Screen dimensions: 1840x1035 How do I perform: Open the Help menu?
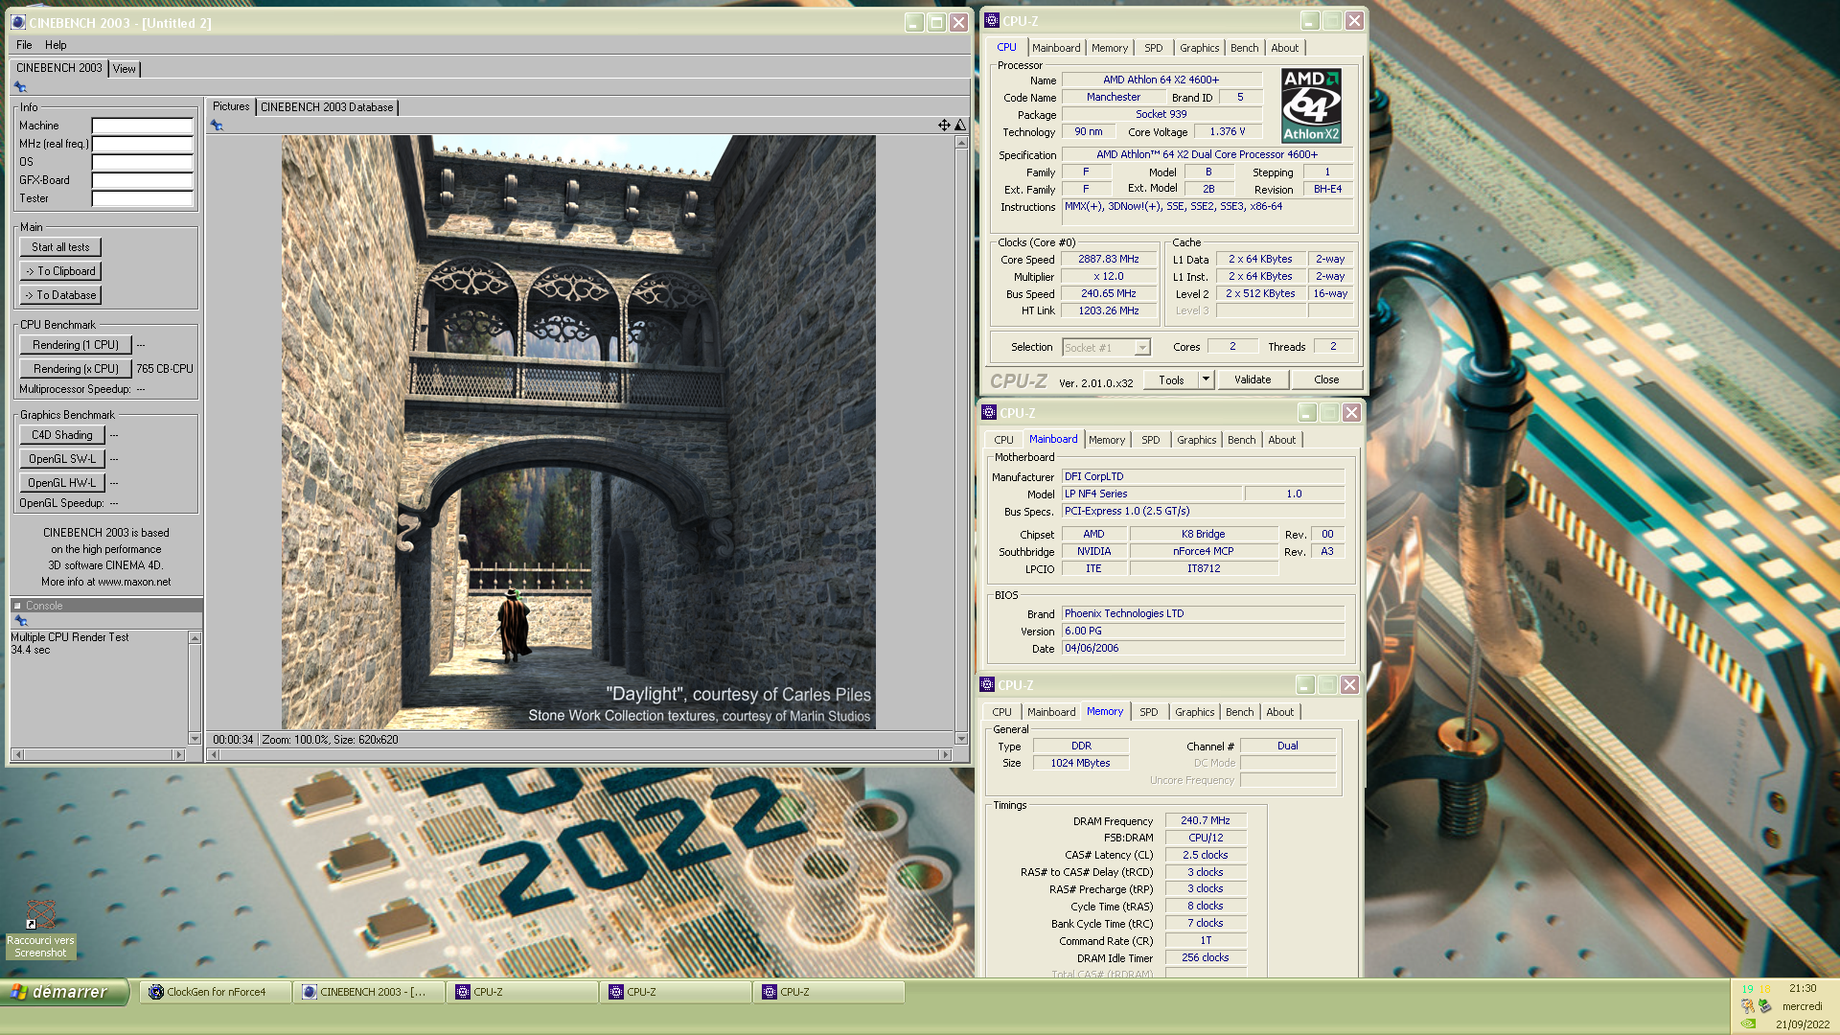[56, 45]
